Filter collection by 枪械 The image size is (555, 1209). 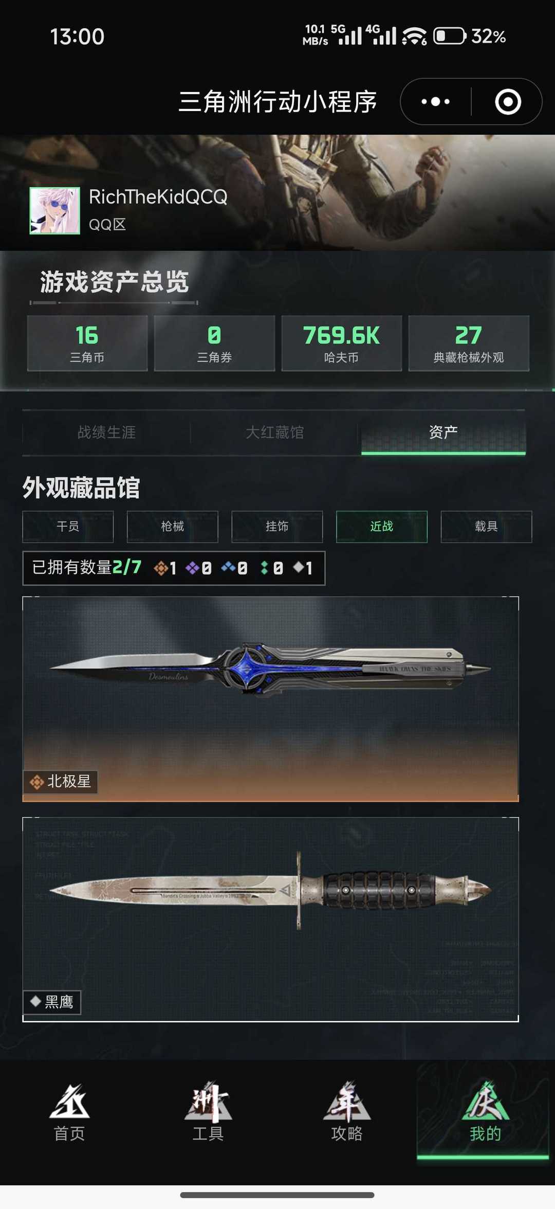(x=173, y=527)
